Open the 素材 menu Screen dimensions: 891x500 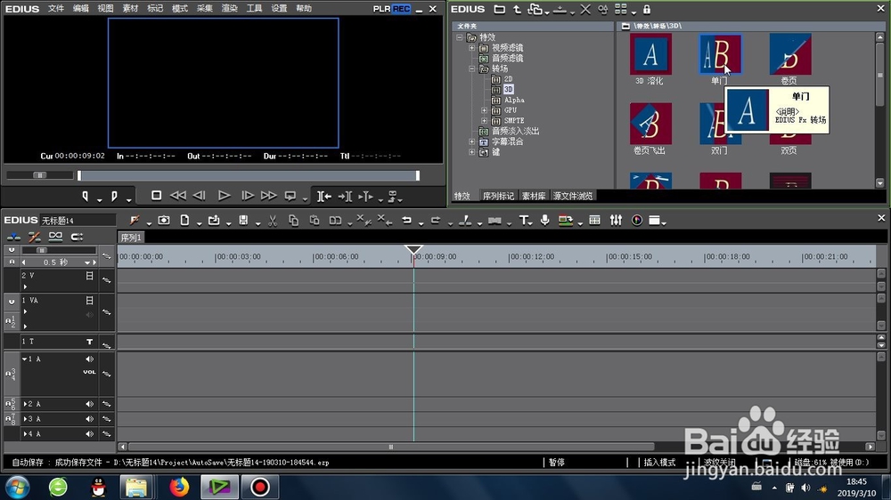pyautogui.click(x=130, y=9)
